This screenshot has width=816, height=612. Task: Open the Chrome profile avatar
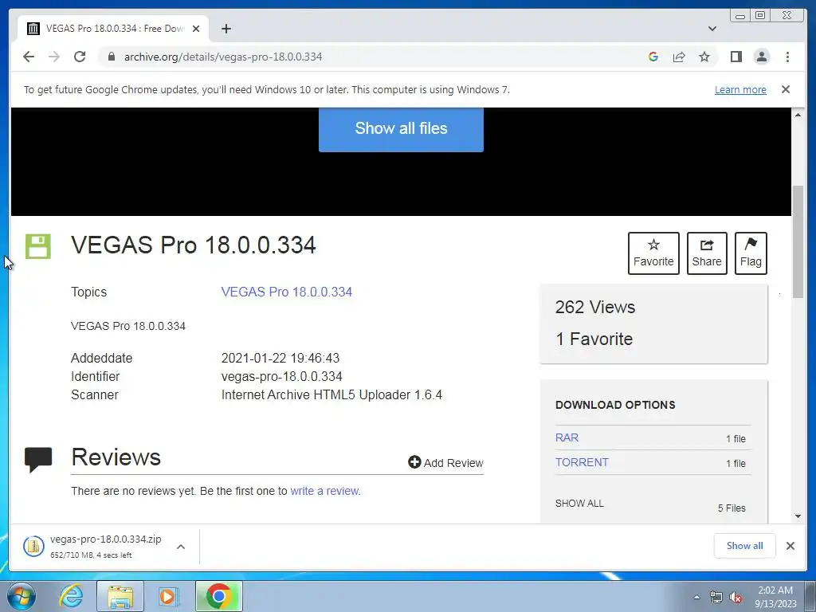pyautogui.click(x=761, y=57)
